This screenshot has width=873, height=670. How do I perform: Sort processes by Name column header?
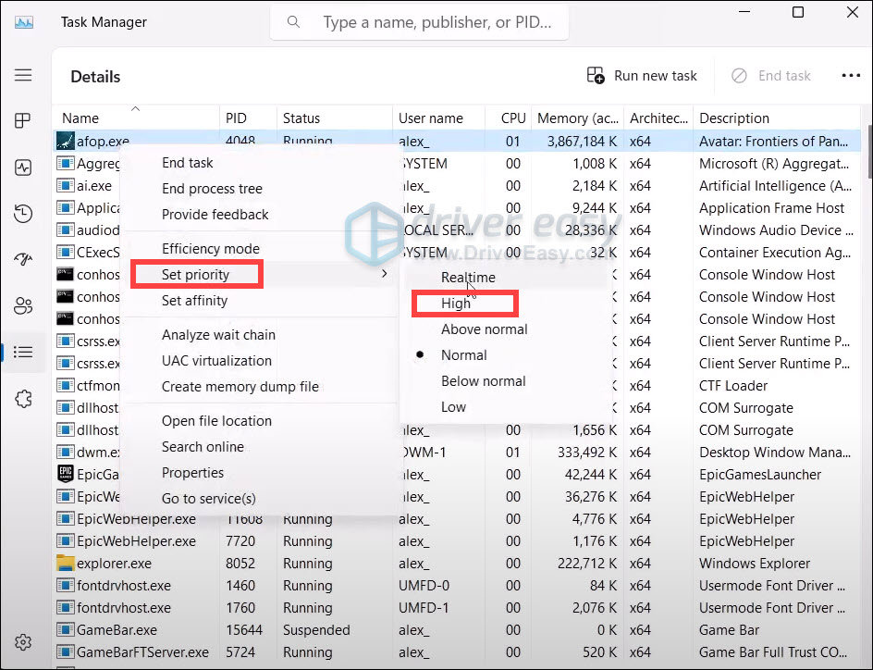(x=80, y=118)
